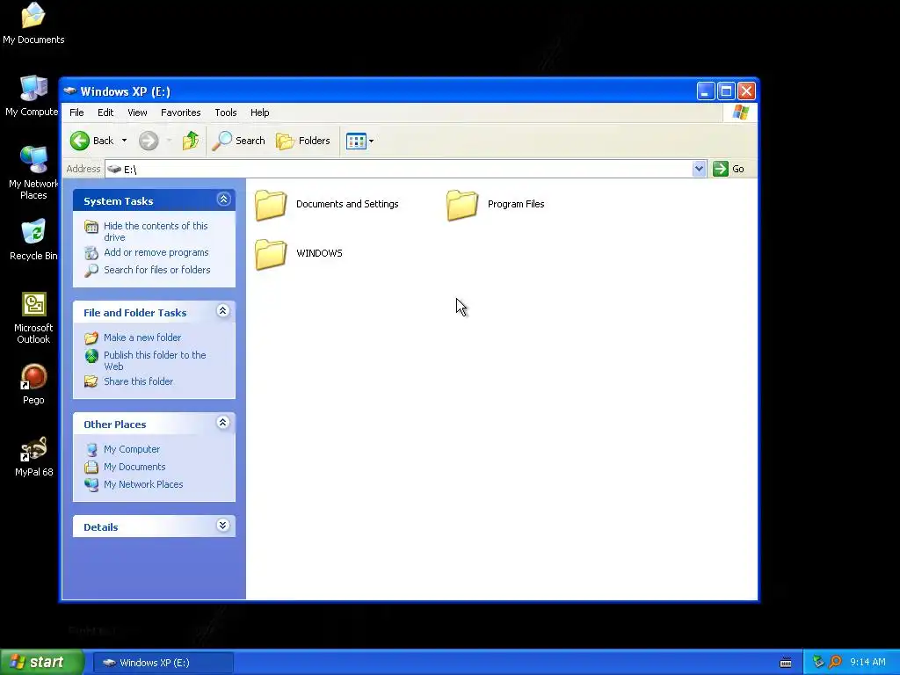Click the Windows XP (E:) taskbar button
This screenshot has width=900, height=675.
click(163, 663)
